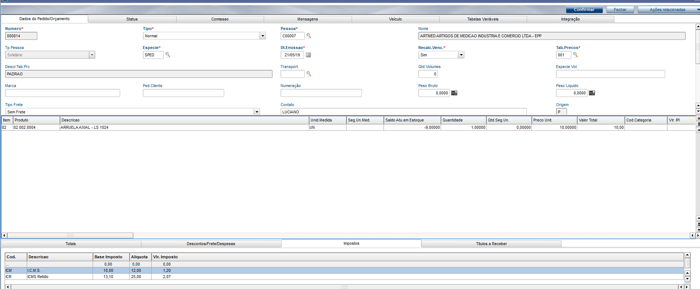Click the Especie Vol. input field
The height and width of the screenshot is (289, 700).
click(x=610, y=74)
